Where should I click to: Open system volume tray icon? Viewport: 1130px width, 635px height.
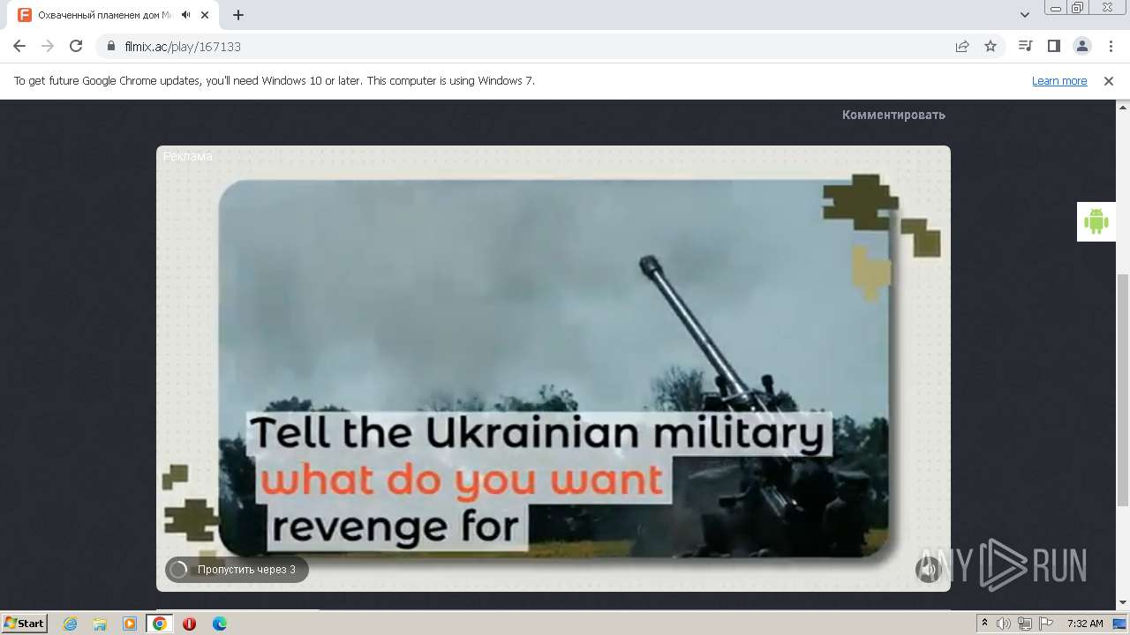[1004, 624]
